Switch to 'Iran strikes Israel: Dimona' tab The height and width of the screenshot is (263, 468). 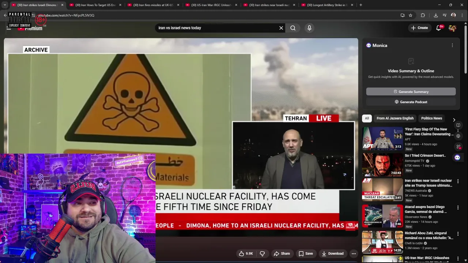point(37,5)
